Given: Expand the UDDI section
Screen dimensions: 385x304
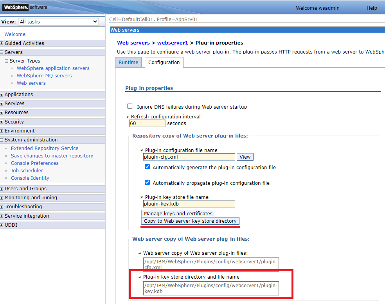Looking at the screenshot, I should point(2,225).
